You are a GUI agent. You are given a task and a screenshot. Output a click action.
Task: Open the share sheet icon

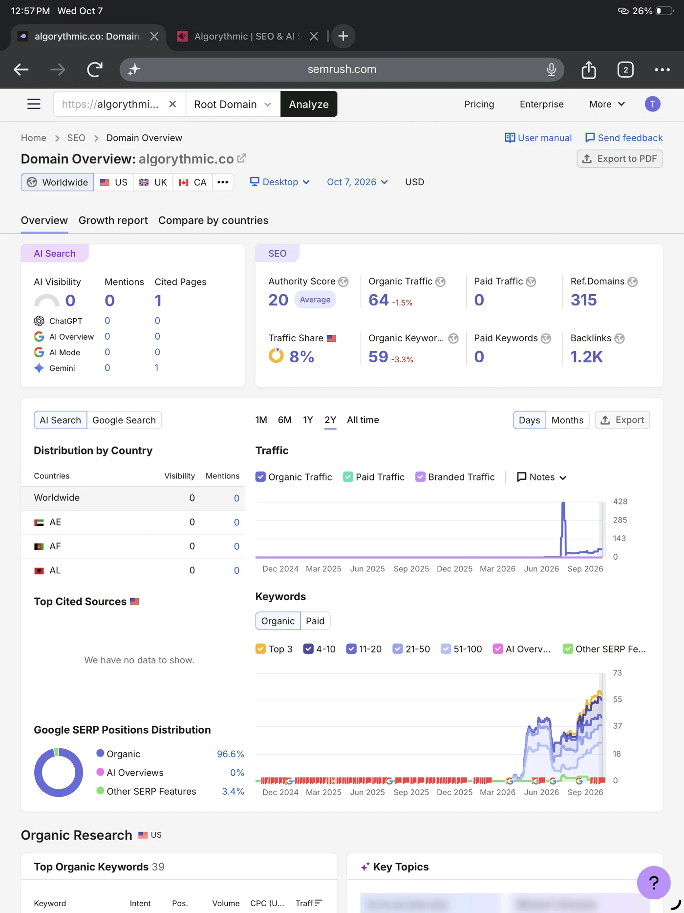[589, 69]
